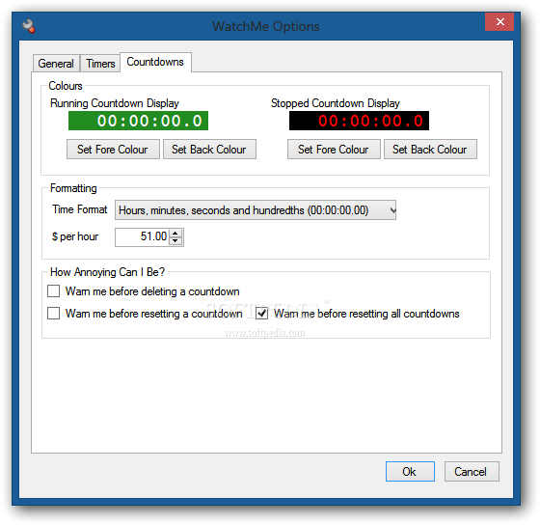Decrease $ per hour with down arrow
The image size is (540, 525).
(x=175, y=241)
